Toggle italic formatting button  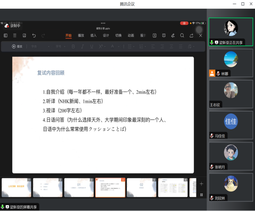click(x=82, y=47)
